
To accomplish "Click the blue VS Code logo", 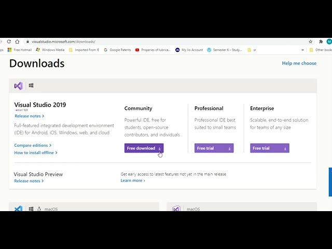I will pos(19,209).
